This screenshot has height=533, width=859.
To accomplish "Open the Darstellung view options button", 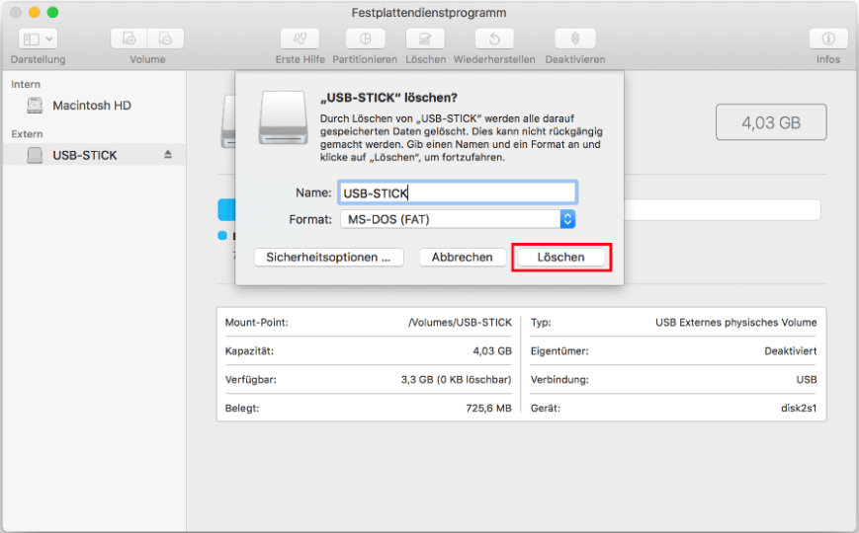I will [x=38, y=38].
